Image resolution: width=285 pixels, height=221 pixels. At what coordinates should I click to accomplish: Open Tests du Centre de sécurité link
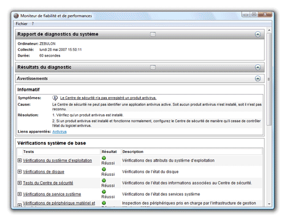(x=48, y=183)
